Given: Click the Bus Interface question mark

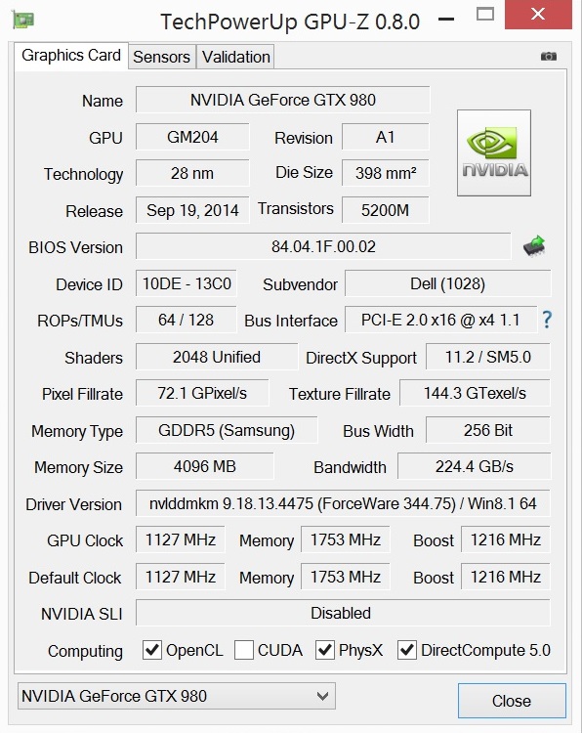Looking at the screenshot, I should coord(547,320).
